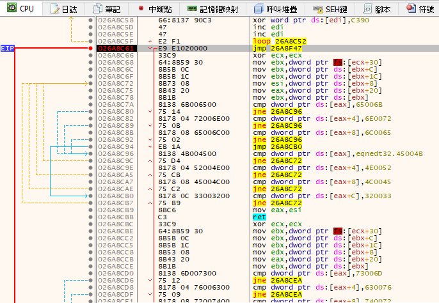Open the 筆記 notes tab

pos(106,9)
